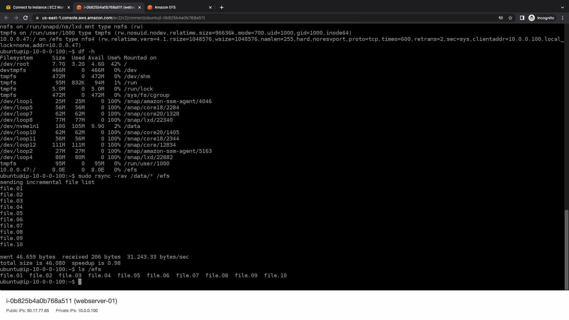
Task: Expand the tab search chevron
Action: (562, 7)
